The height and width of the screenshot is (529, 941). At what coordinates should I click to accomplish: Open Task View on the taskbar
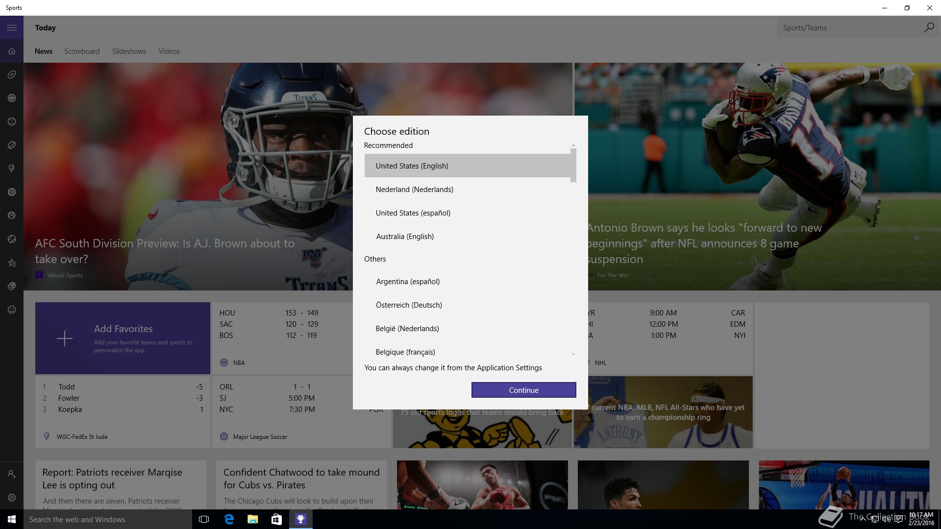pos(204,519)
